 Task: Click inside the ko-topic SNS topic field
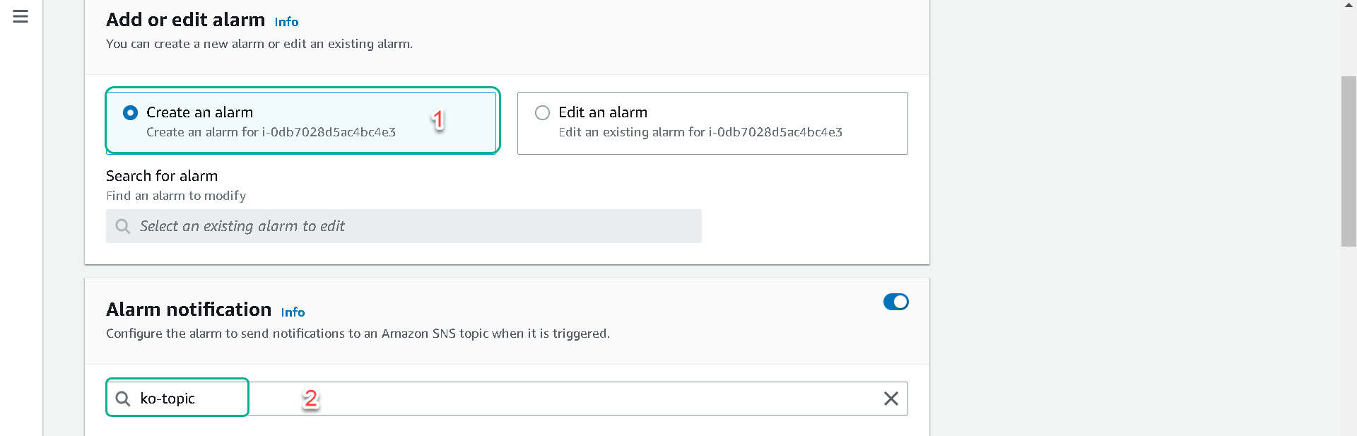click(507, 399)
